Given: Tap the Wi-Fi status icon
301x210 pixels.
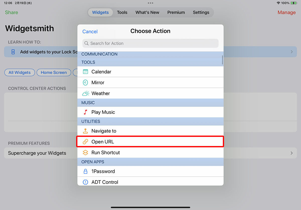Looking at the screenshot, I should pos(278,3).
